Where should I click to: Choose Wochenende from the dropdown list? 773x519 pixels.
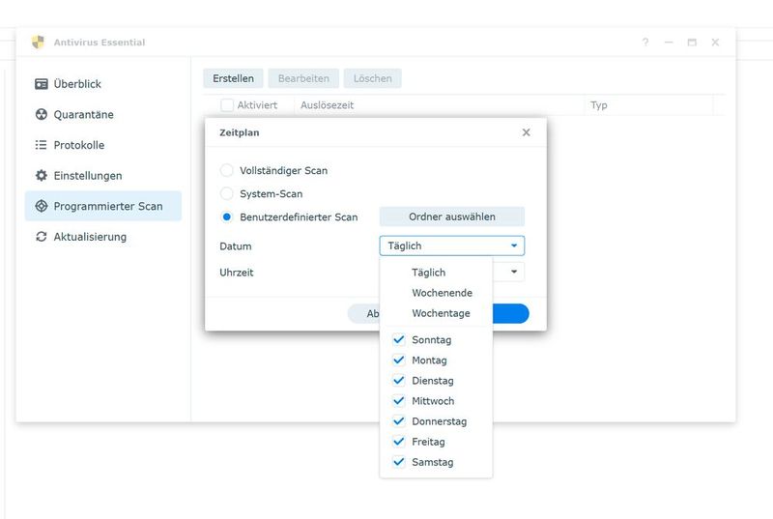(x=442, y=293)
